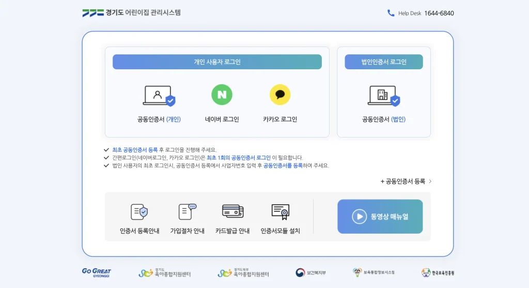Click the 인증서모듈 설치 text label

click(281, 231)
